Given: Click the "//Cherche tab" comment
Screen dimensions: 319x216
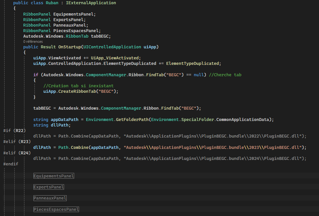Looking at the screenshot, I should [x=225, y=75].
